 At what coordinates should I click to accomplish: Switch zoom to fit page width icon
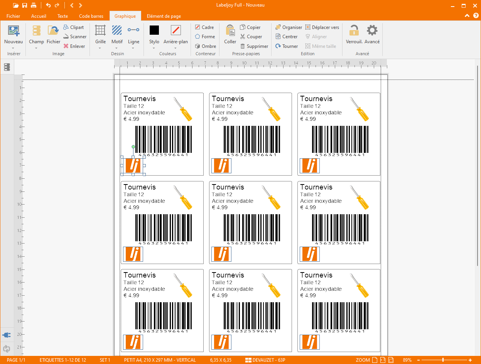pyautogui.click(x=383, y=360)
